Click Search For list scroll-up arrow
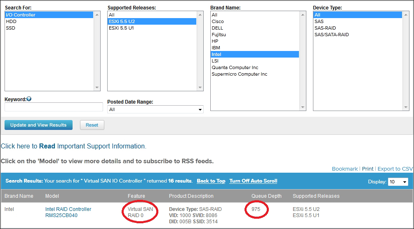The image size is (414, 229). coord(97,15)
